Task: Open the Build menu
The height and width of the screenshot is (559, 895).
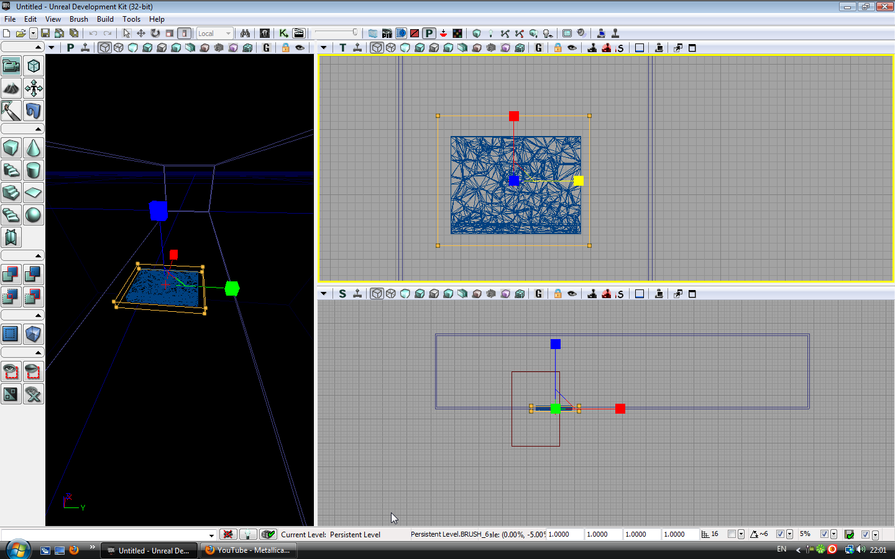Action: pos(105,19)
